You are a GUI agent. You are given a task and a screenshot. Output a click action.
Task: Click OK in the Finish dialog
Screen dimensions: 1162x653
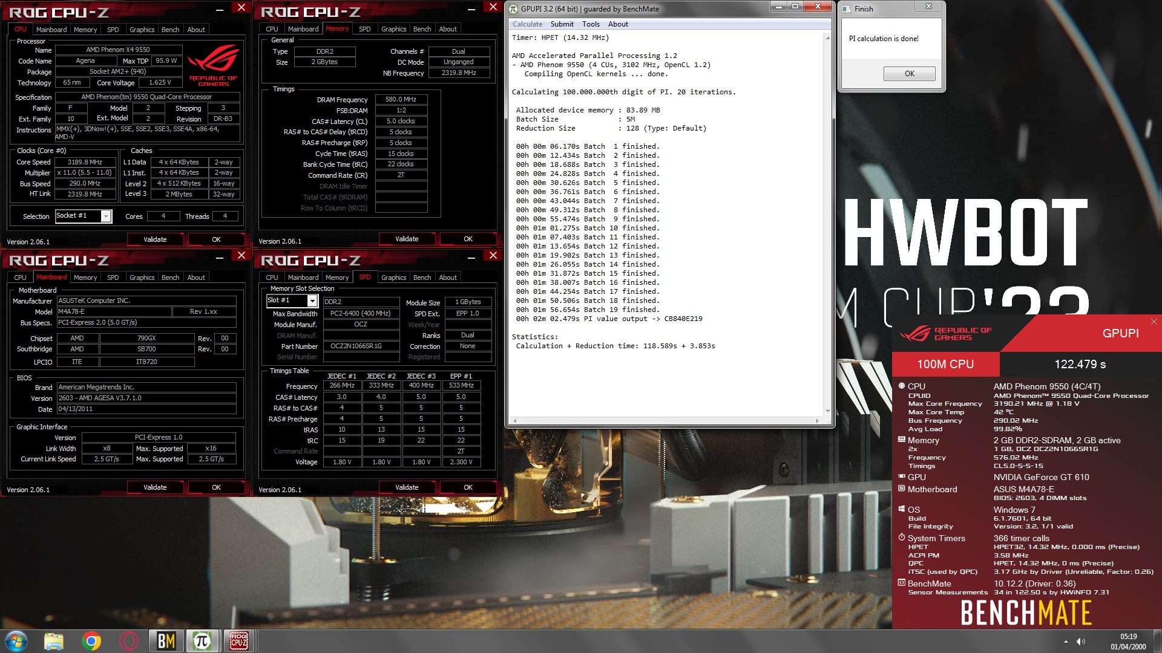pyautogui.click(x=909, y=74)
